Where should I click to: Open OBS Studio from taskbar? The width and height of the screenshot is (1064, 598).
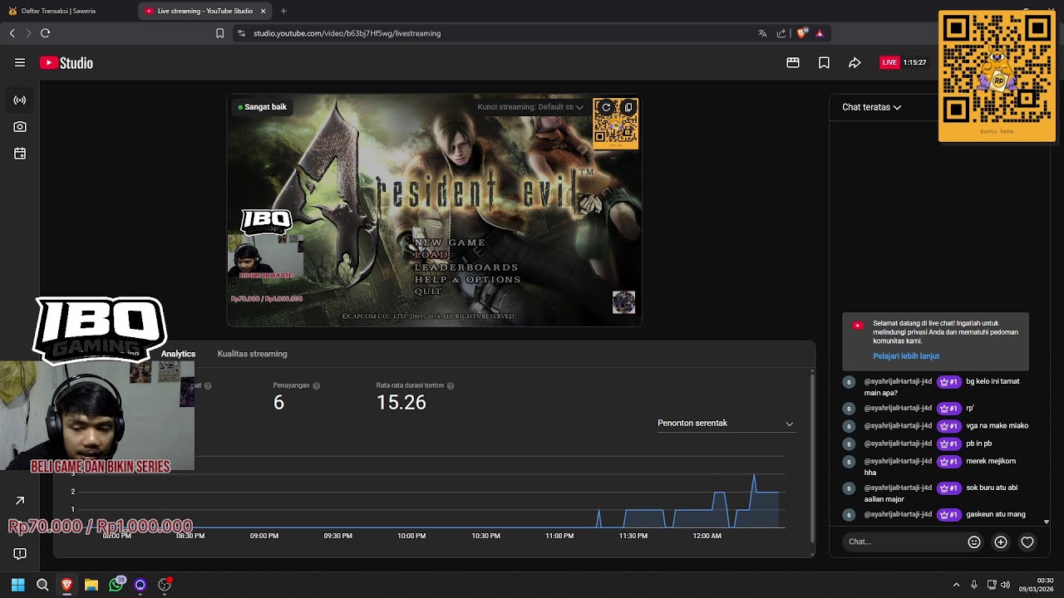(165, 585)
